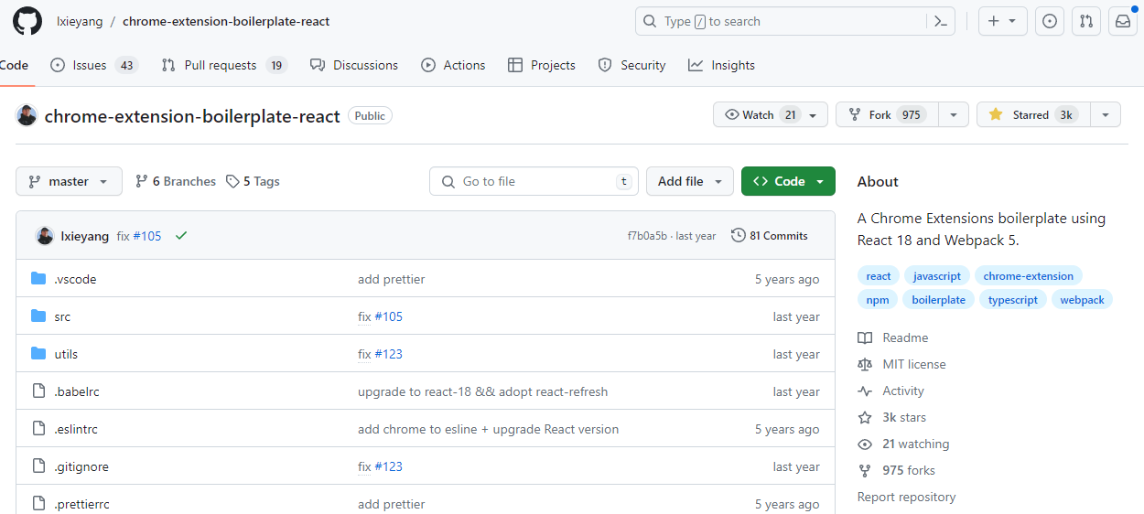Click the branch icon beside 6 Branches
1144x514 pixels.
pyautogui.click(x=142, y=182)
